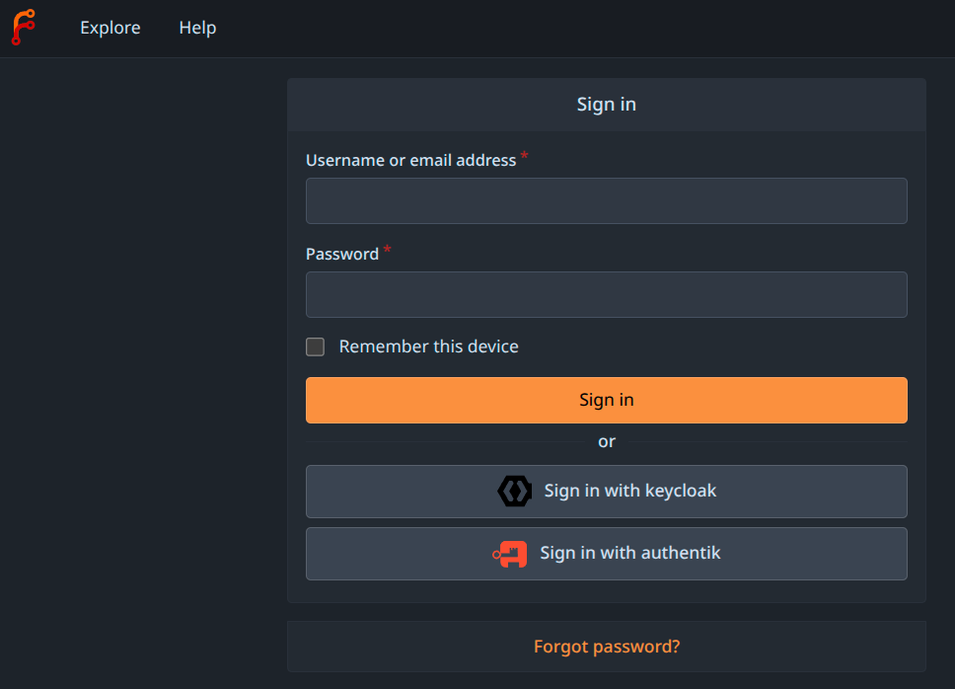Enable the Remember this device checkbox
955x689 pixels.
[316, 346]
